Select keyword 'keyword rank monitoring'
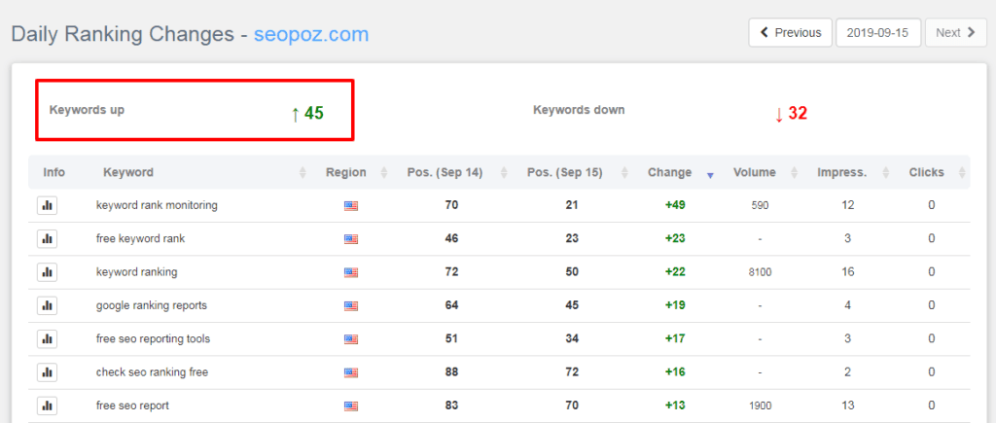Viewport: 996px width, 423px height. (x=157, y=205)
